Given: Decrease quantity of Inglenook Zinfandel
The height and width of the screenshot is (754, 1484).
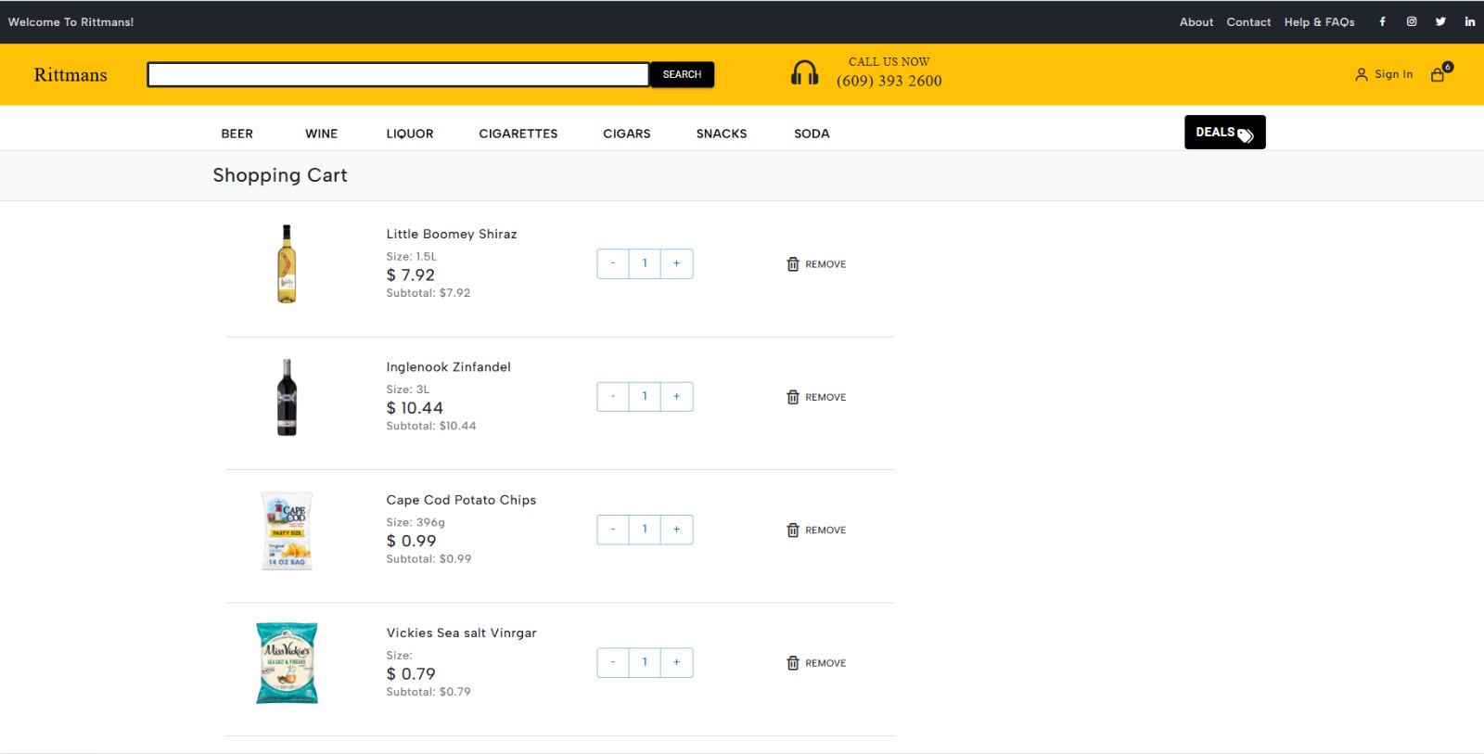Looking at the screenshot, I should (613, 396).
